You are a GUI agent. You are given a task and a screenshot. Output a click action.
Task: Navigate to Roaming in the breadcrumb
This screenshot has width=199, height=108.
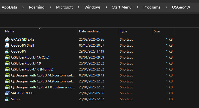37,7
